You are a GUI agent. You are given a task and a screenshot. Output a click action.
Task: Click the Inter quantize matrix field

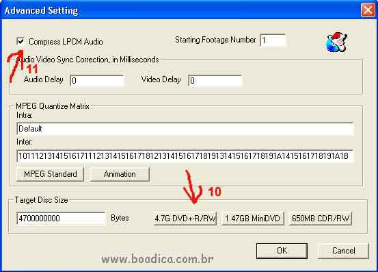click(x=185, y=156)
